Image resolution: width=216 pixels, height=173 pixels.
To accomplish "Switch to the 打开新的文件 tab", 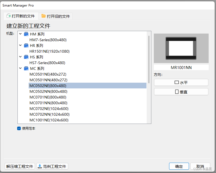I will click(21, 16).
